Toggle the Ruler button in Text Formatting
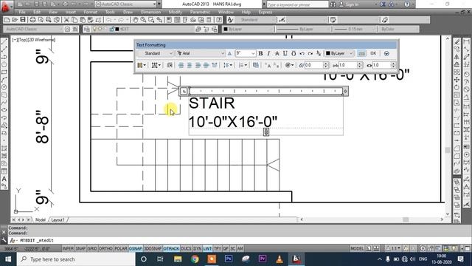Screen dimensions: 472x266 [361, 53]
